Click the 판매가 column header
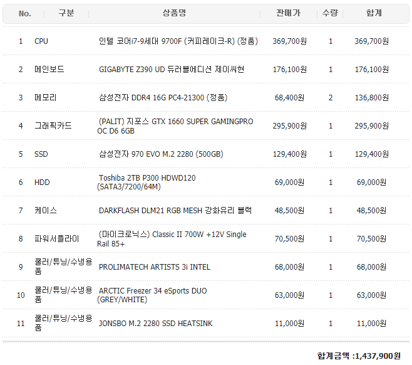 pyautogui.click(x=288, y=13)
